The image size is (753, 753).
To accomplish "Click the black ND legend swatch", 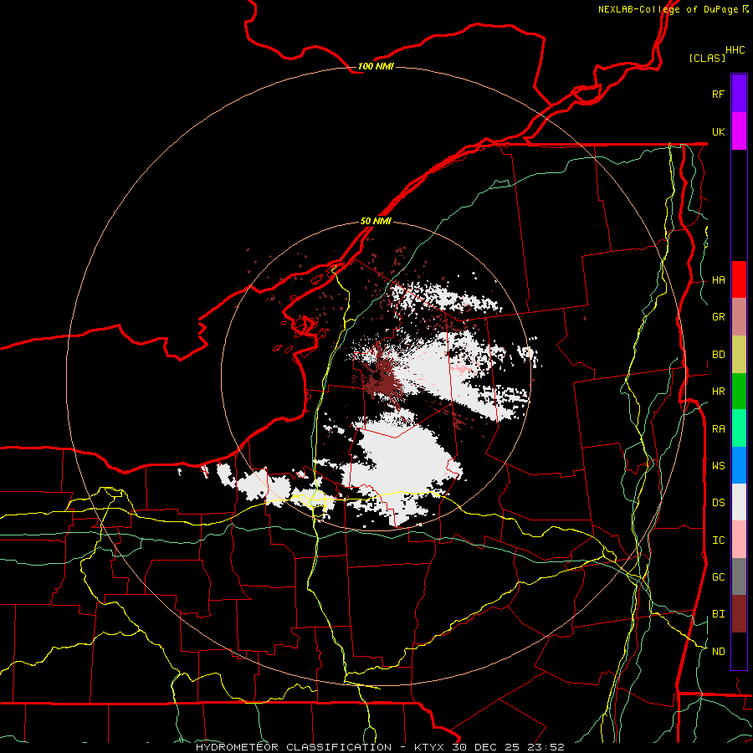I will (x=739, y=651).
